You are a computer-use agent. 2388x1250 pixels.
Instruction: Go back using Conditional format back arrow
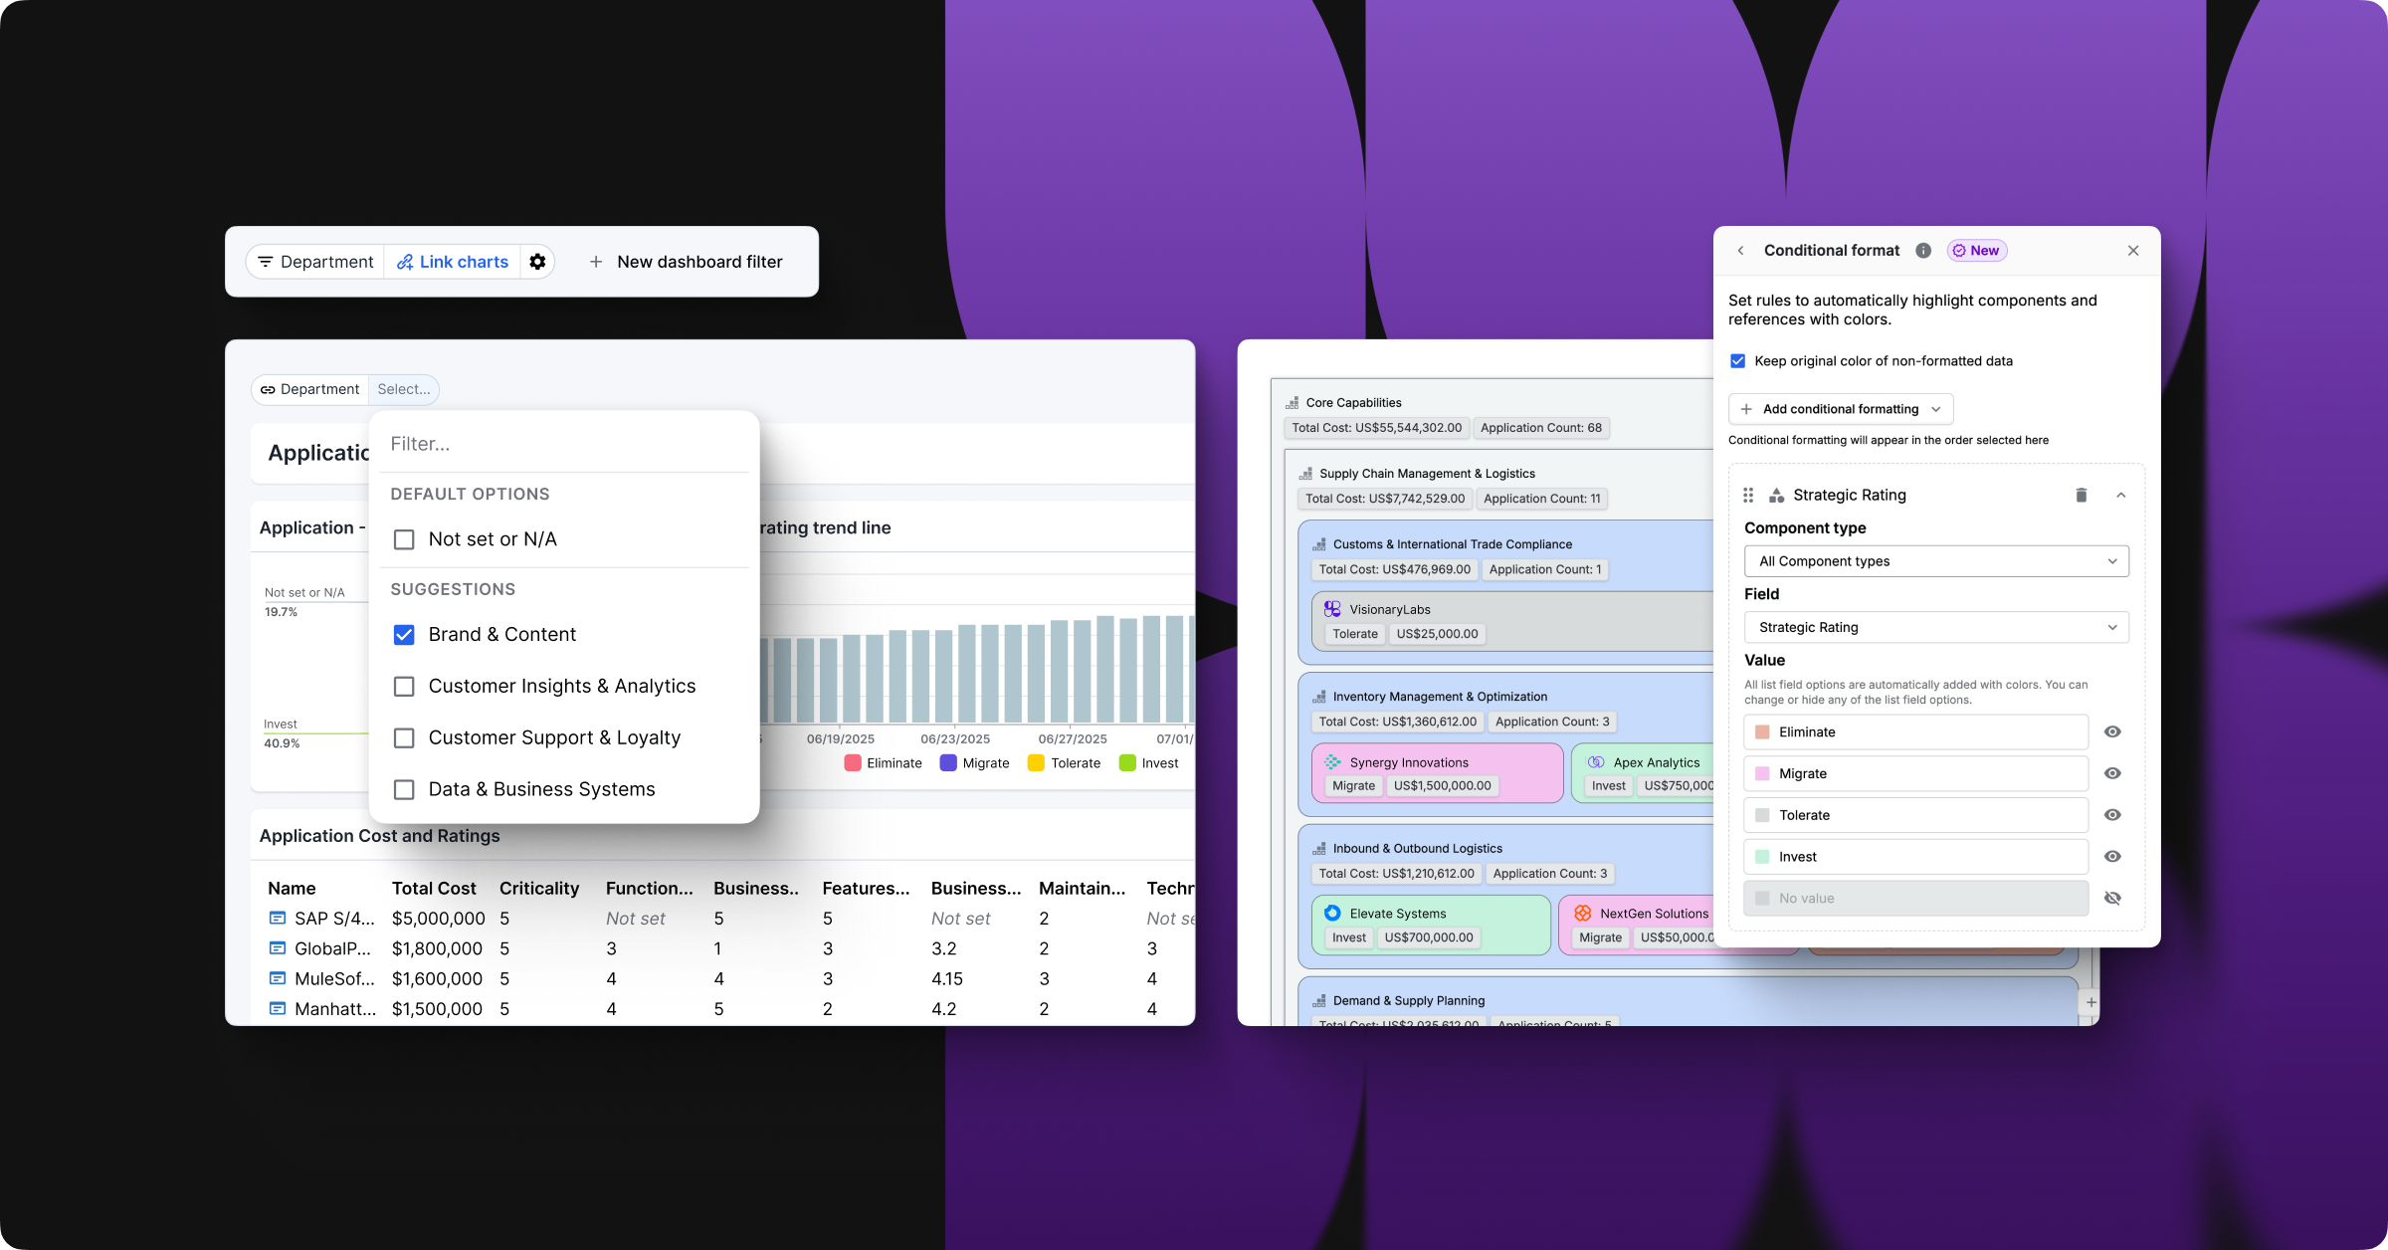click(1740, 251)
